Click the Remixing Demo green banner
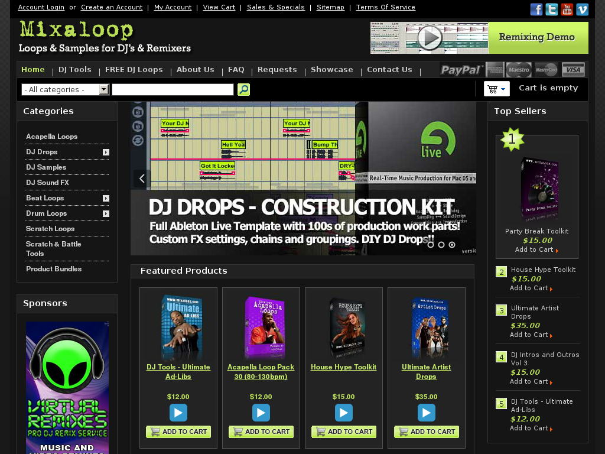Screen dimensions: 605x454 click(538, 37)
